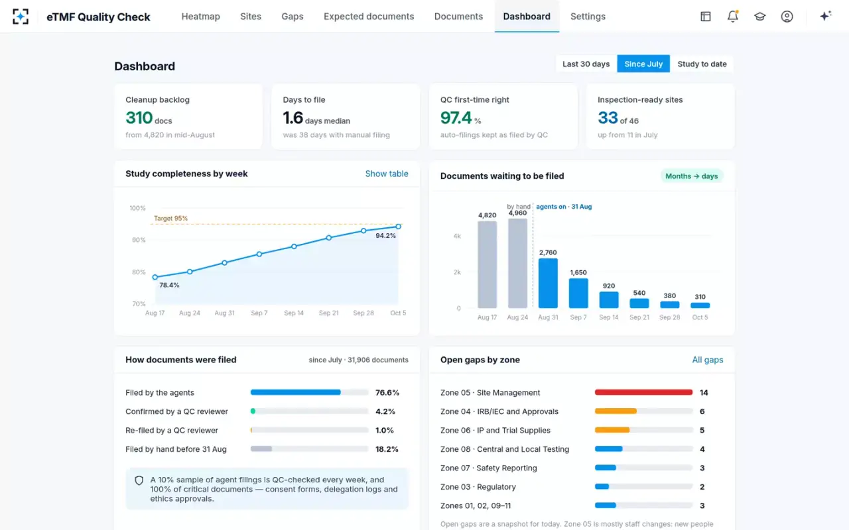Click the QC first-time right card
Viewport: 849px width, 530px height.
tap(503, 117)
